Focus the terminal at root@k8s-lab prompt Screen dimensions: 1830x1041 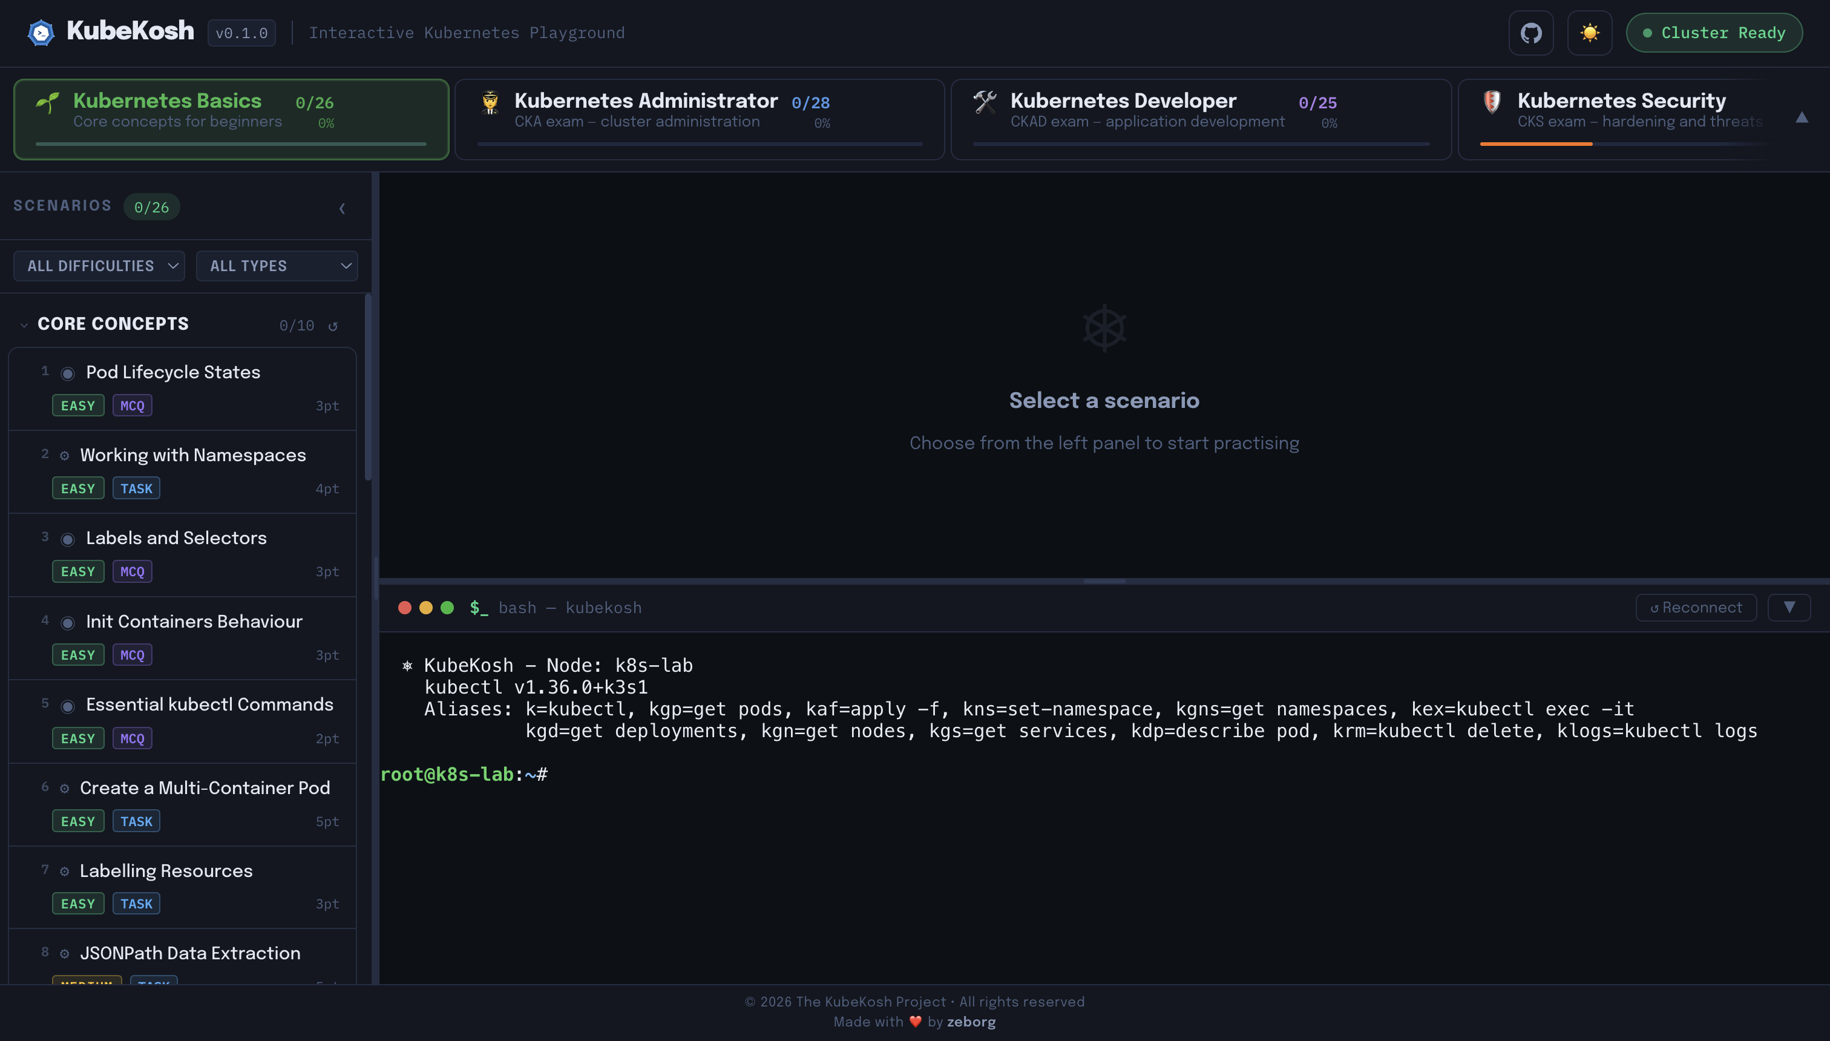pyautogui.click(x=464, y=774)
